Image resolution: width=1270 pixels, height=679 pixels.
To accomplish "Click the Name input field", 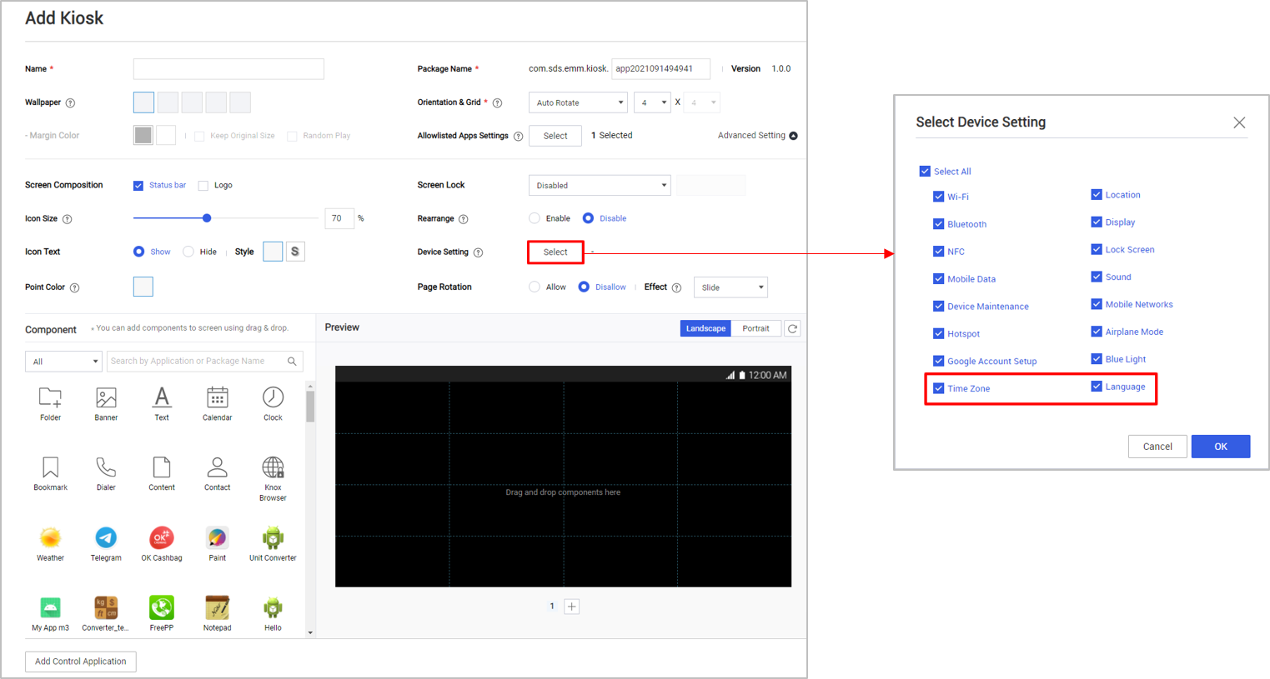I will pos(228,69).
